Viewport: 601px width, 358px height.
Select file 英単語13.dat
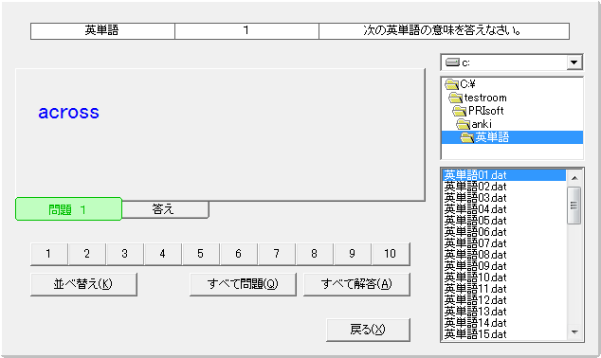[503, 312]
